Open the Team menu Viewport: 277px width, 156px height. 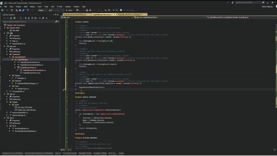[x=39, y=6]
